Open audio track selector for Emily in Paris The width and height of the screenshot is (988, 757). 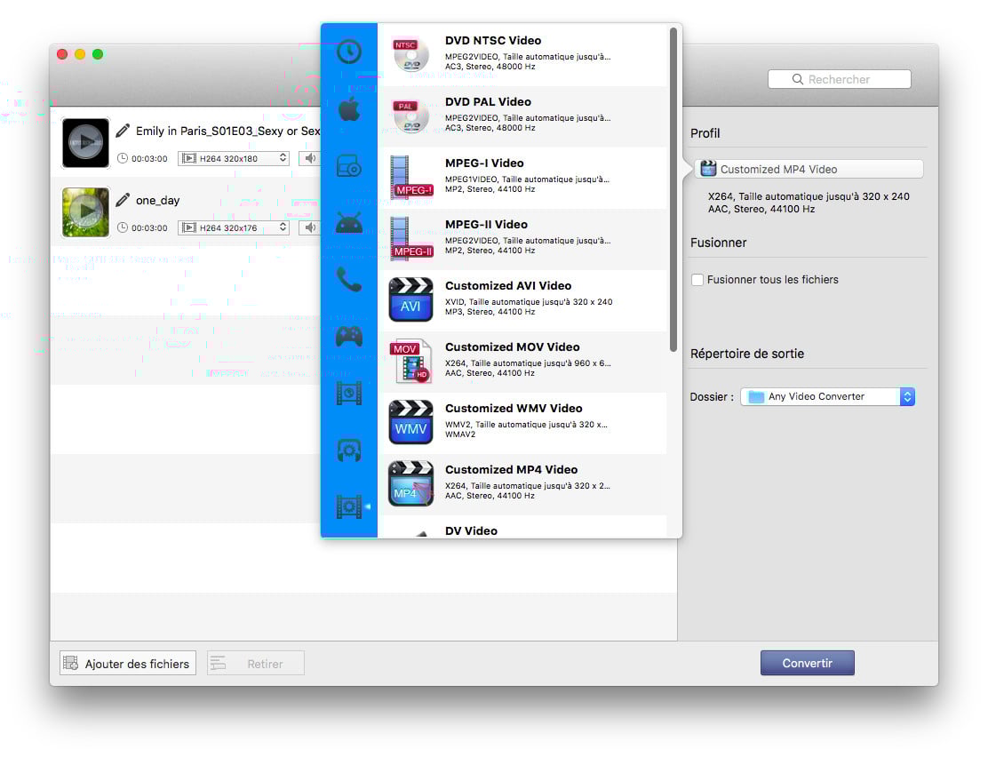point(309,158)
